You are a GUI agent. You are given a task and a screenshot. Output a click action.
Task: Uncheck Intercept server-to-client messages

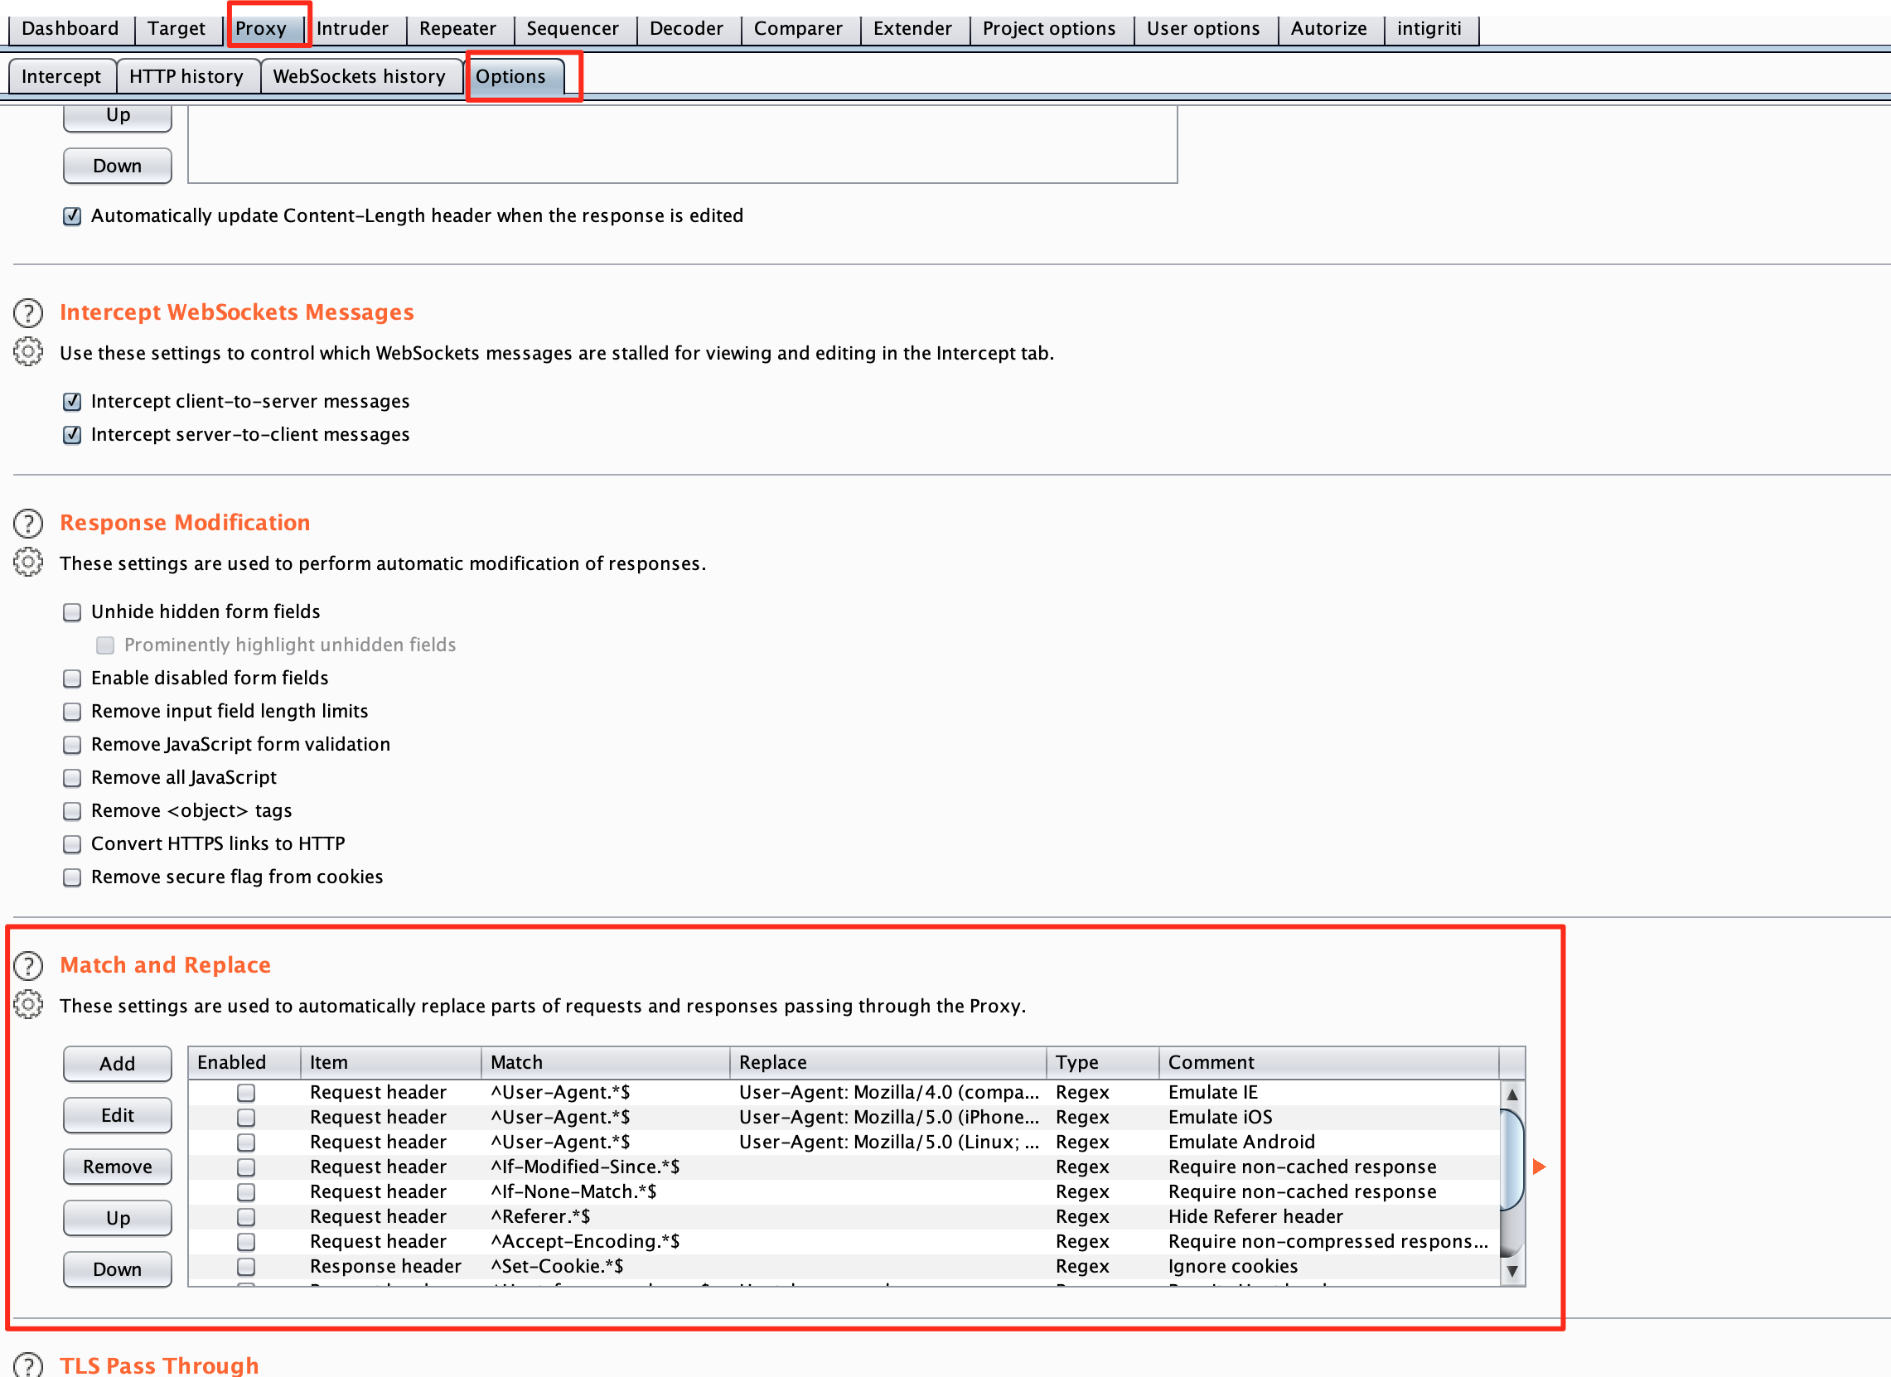pyautogui.click(x=73, y=435)
